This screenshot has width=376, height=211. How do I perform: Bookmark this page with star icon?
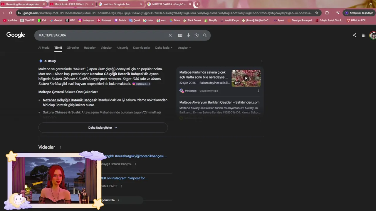pos(317,13)
